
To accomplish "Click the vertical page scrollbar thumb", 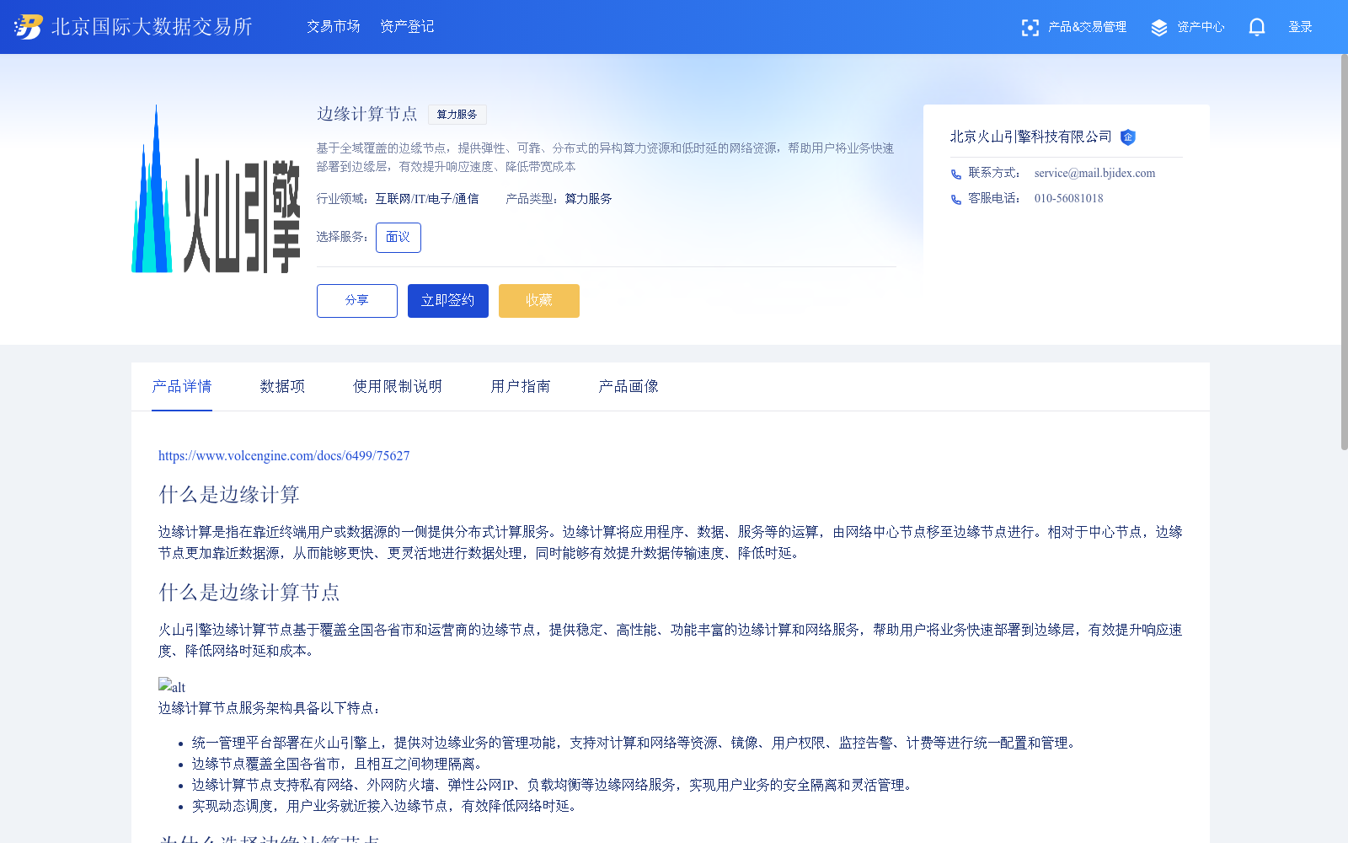I will pos(1344,251).
